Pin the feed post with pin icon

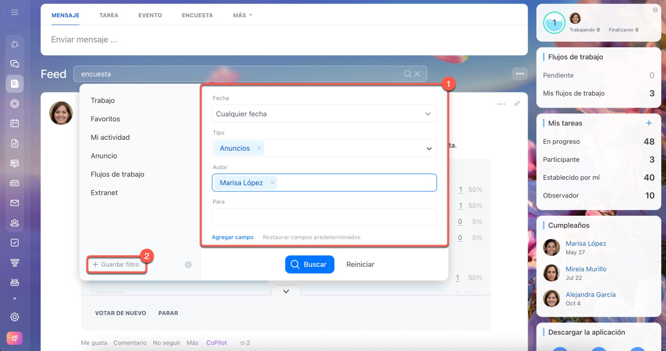point(517,104)
